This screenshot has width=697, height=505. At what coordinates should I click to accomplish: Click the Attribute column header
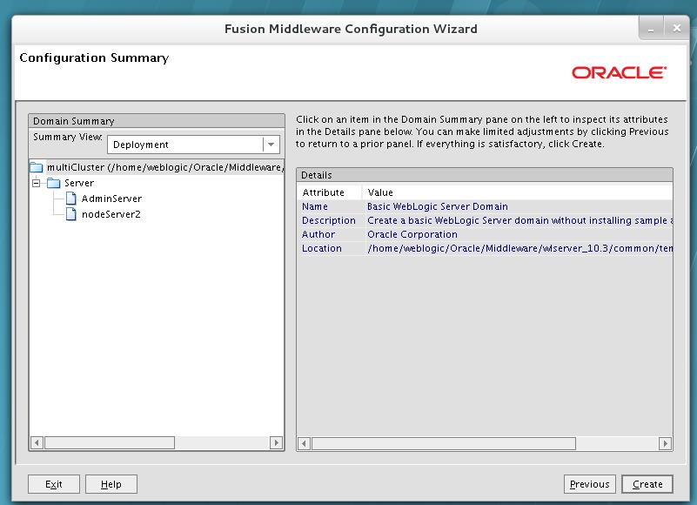click(330, 192)
